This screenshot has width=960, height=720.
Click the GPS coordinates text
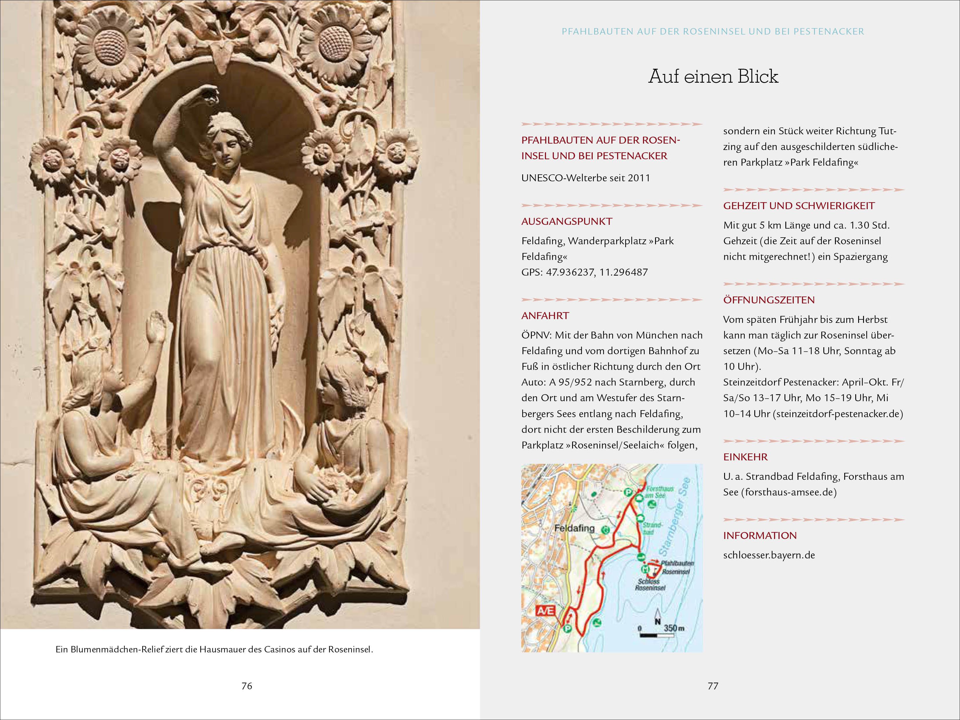tap(584, 272)
